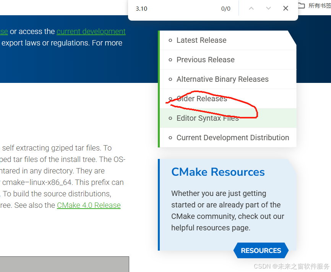The width and height of the screenshot is (331, 272).
Task: Go to previous find result arrow
Action: point(251,8)
